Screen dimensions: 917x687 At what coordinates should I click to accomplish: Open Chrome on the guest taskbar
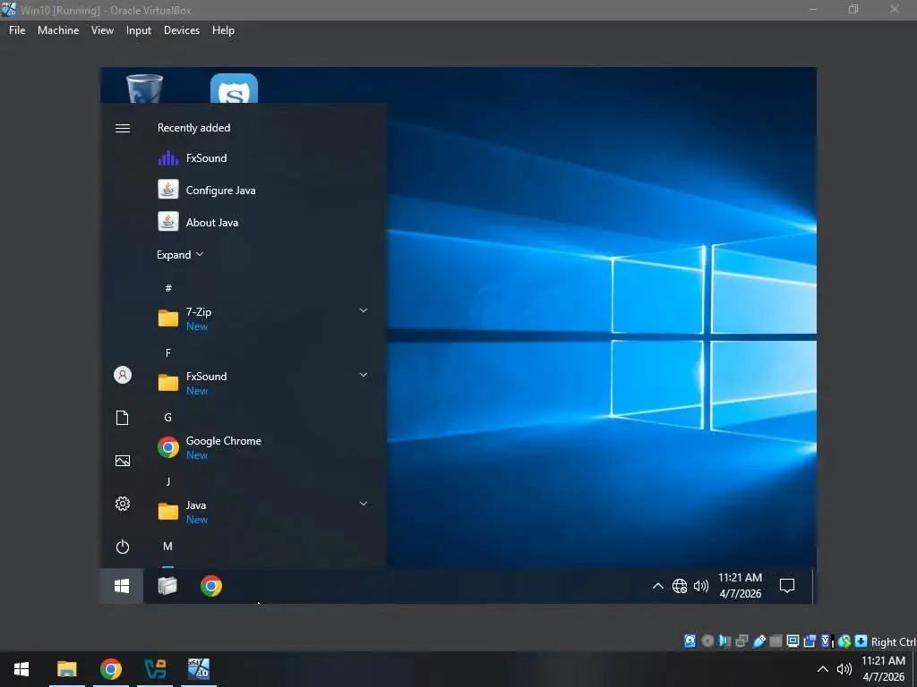(x=211, y=585)
